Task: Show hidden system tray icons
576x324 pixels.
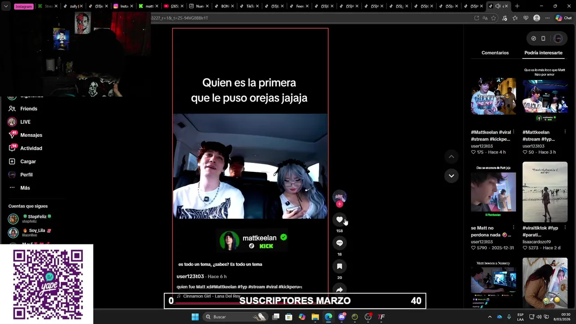Action: coord(490,317)
